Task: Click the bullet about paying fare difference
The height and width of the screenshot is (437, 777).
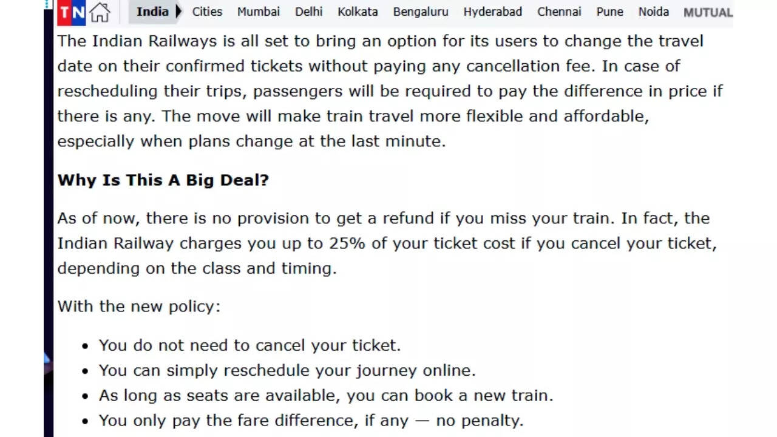Action: click(x=311, y=421)
